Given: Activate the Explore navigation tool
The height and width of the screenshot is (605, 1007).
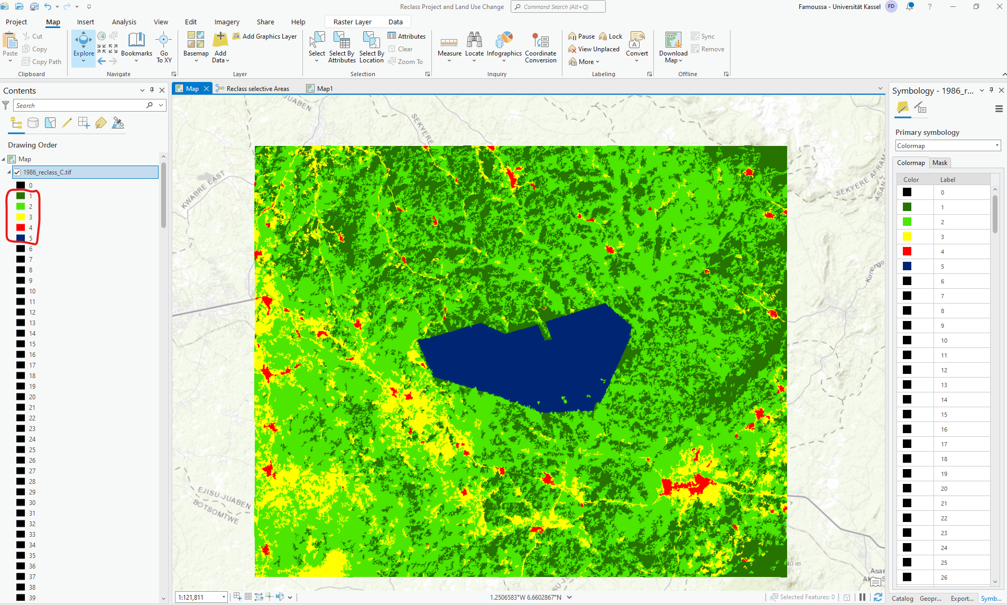Looking at the screenshot, I should tap(83, 47).
